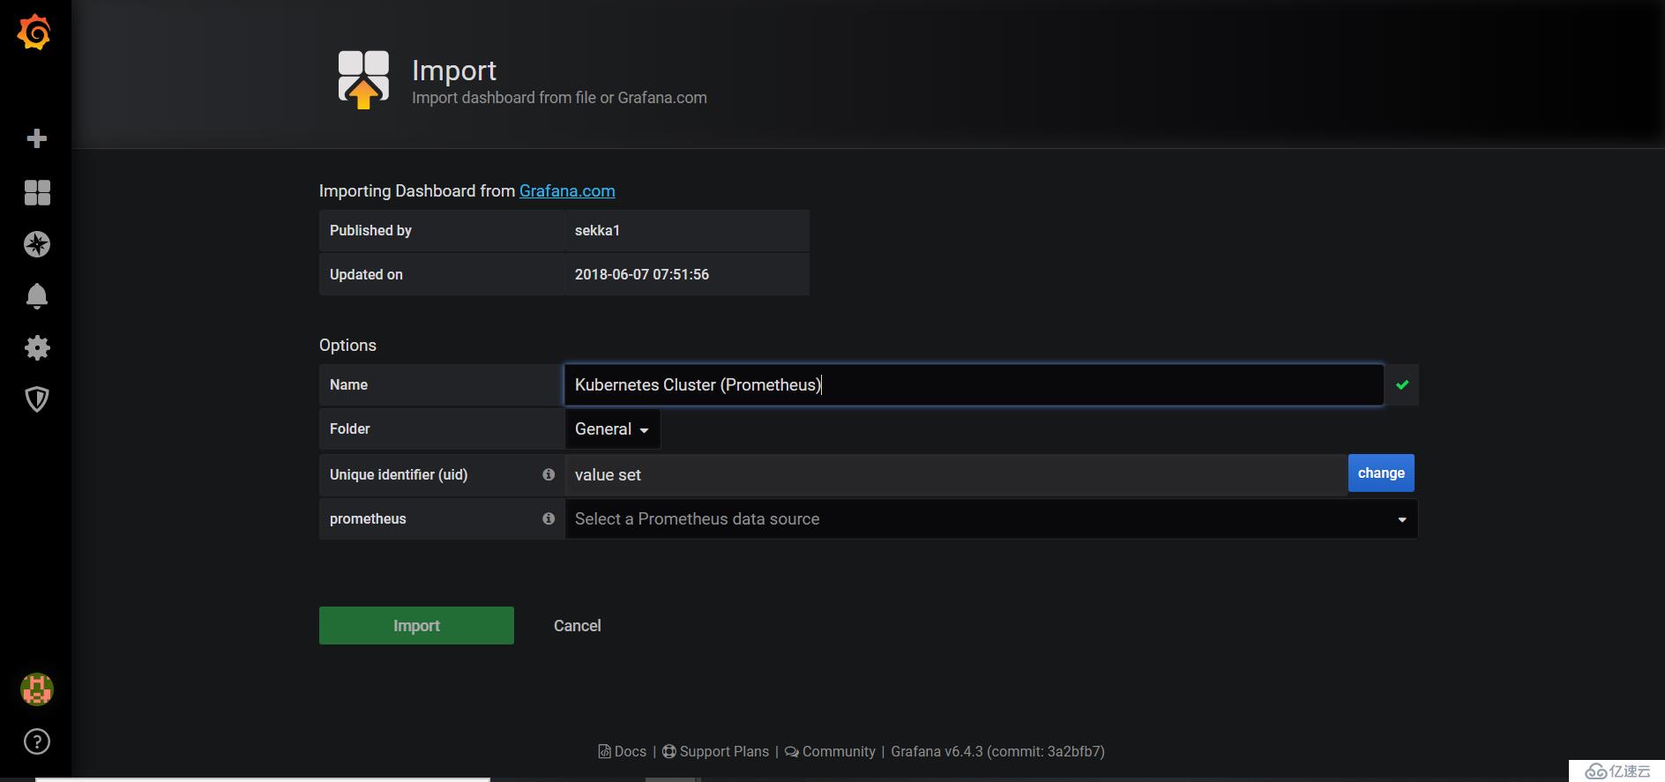Screen dimensions: 1665x782
Task: Open the Dashboards grid menu
Action: pos(37,192)
